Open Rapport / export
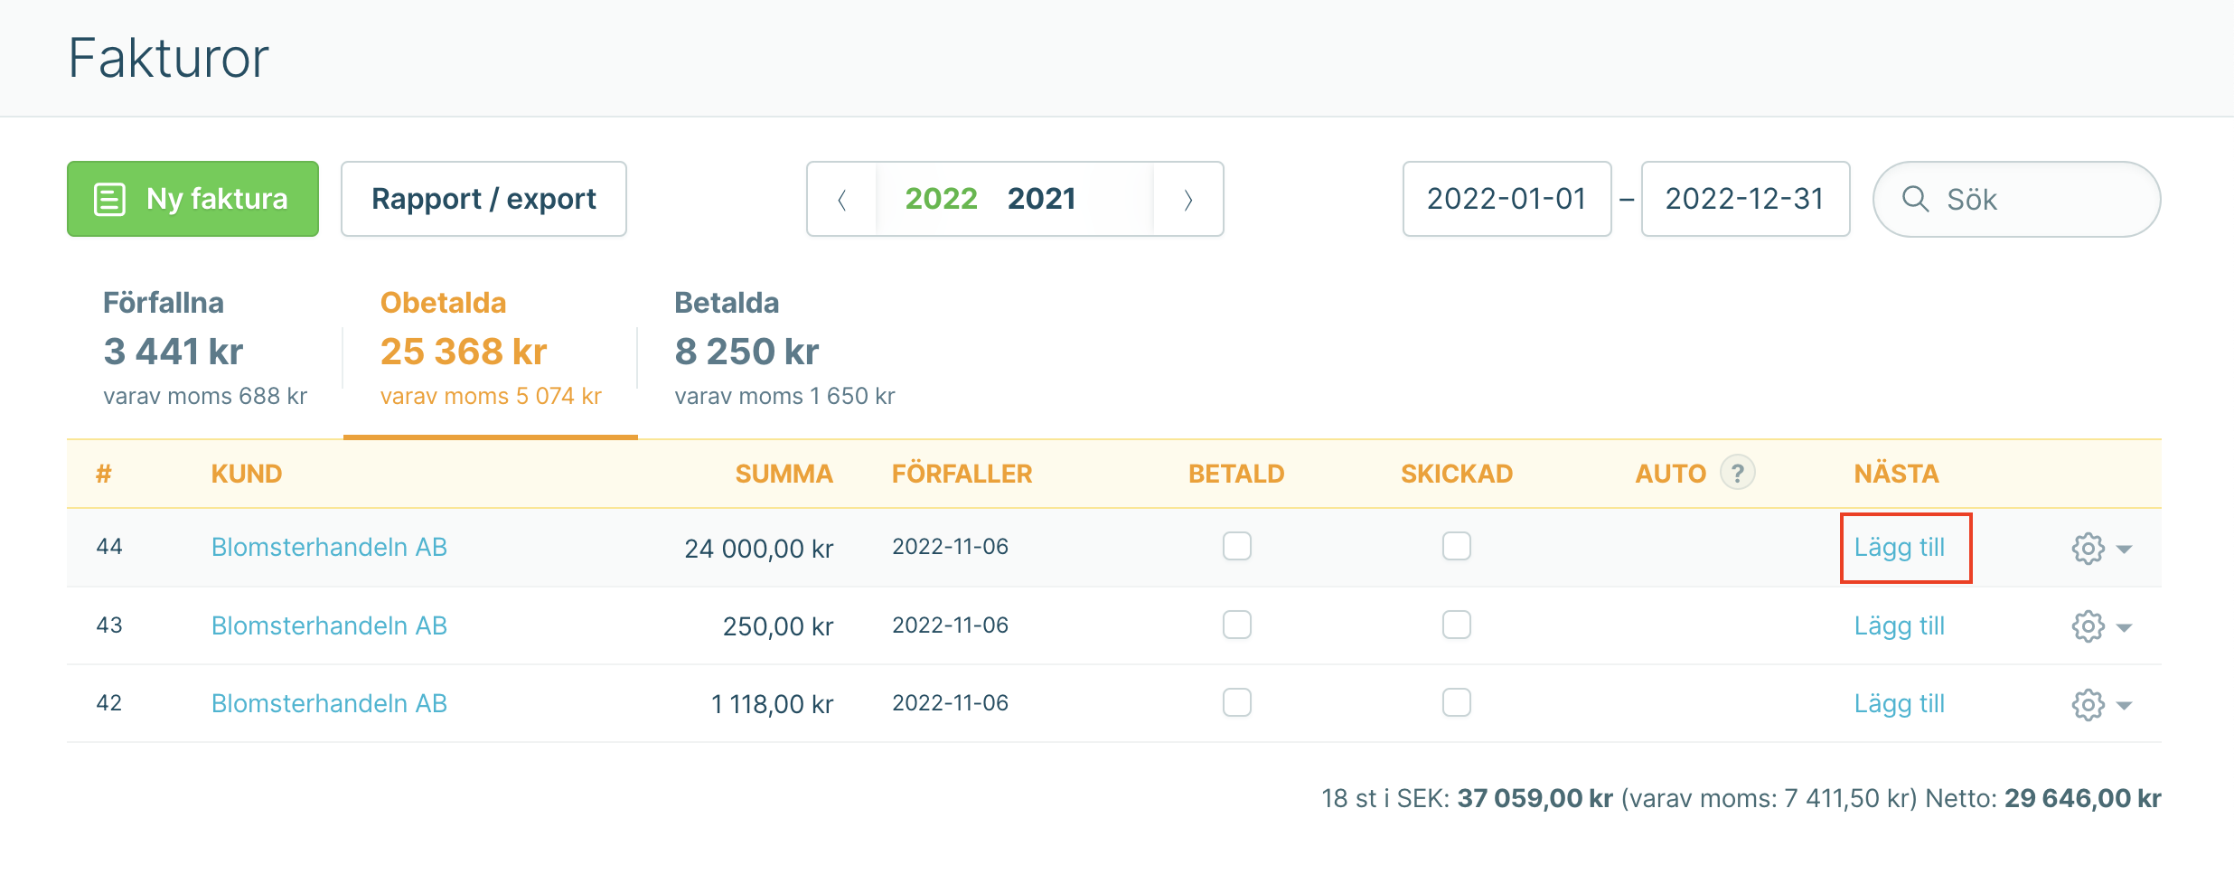 (483, 199)
